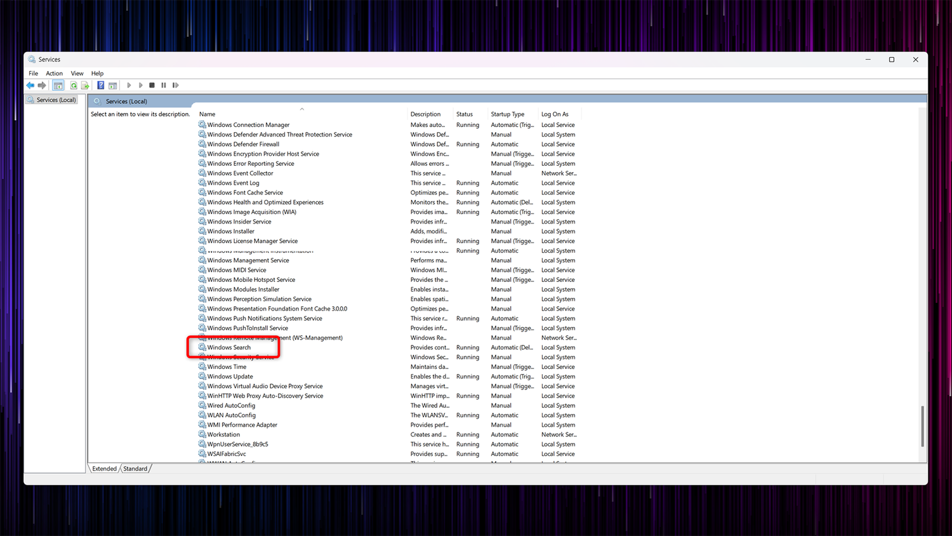952x536 pixels.
Task: Click gear icon beside Windows Time
Action: coord(202,366)
